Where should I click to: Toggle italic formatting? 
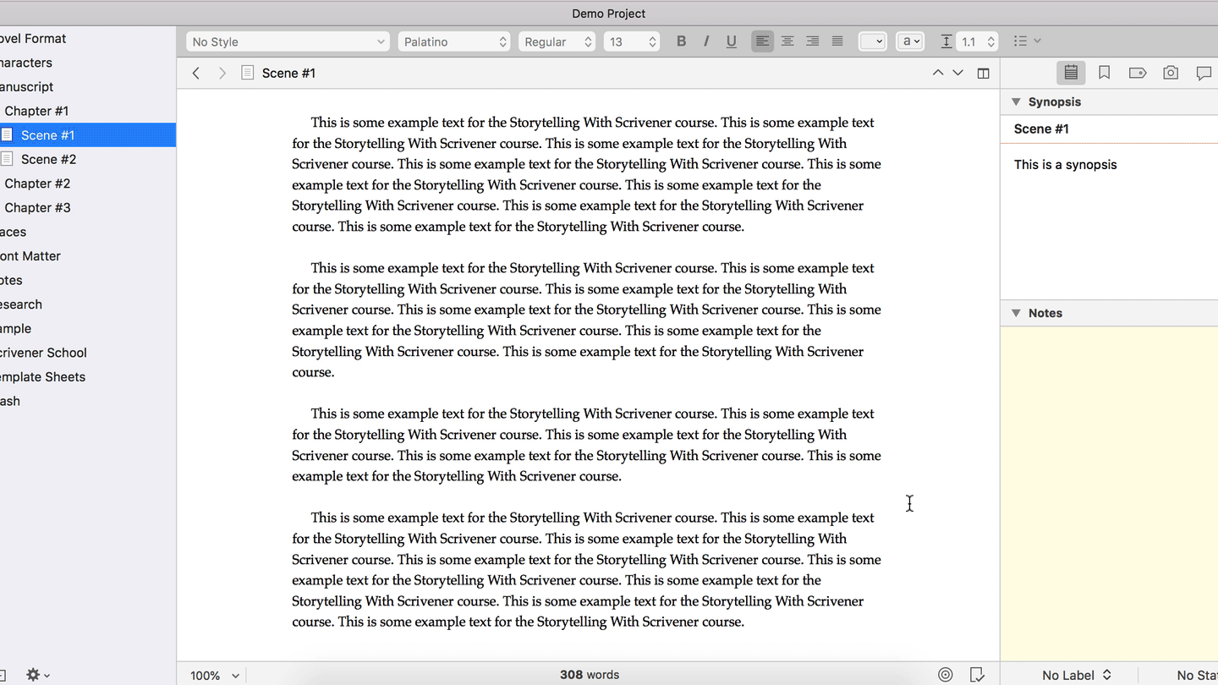point(706,41)
